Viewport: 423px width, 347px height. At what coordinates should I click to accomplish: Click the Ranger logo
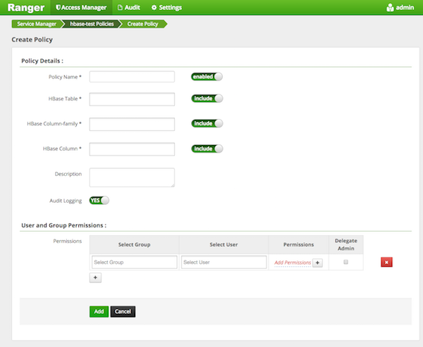(27, 8)
